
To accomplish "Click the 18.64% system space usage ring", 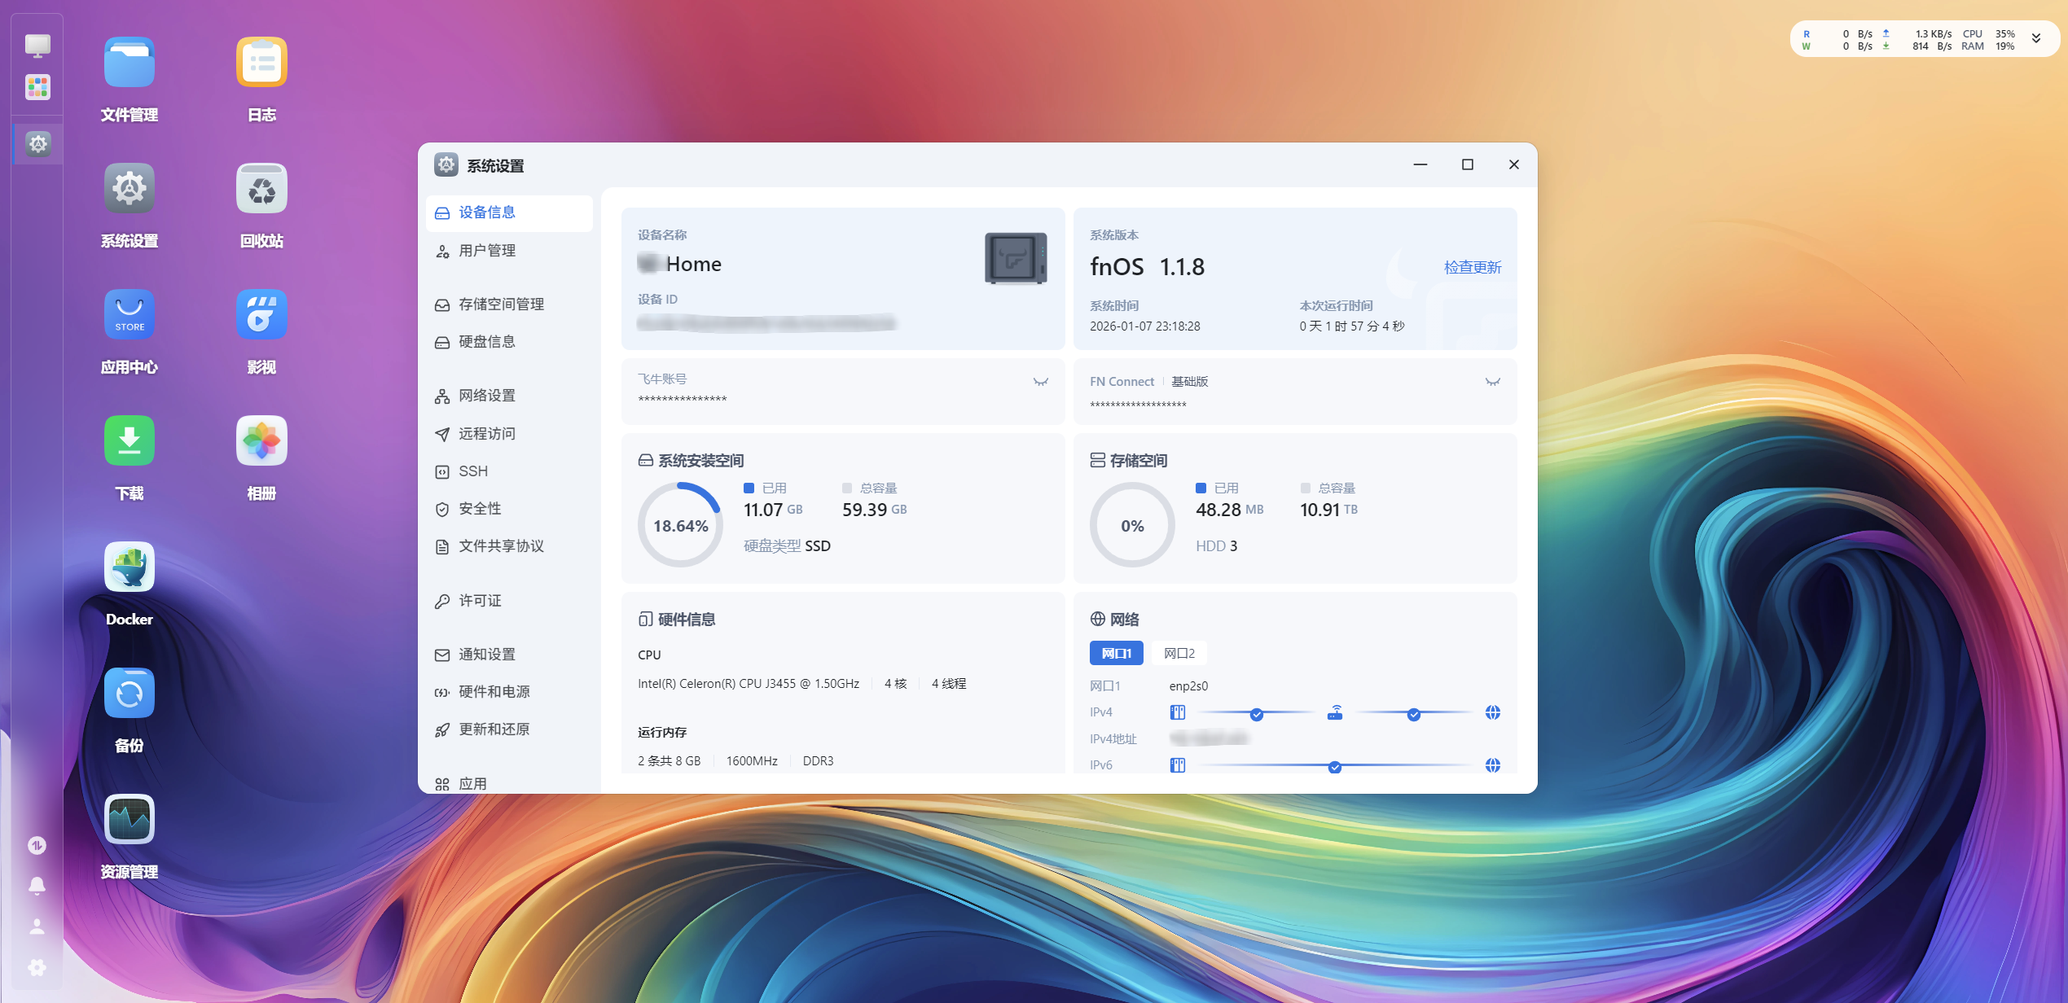I will [x=680, y=525].
